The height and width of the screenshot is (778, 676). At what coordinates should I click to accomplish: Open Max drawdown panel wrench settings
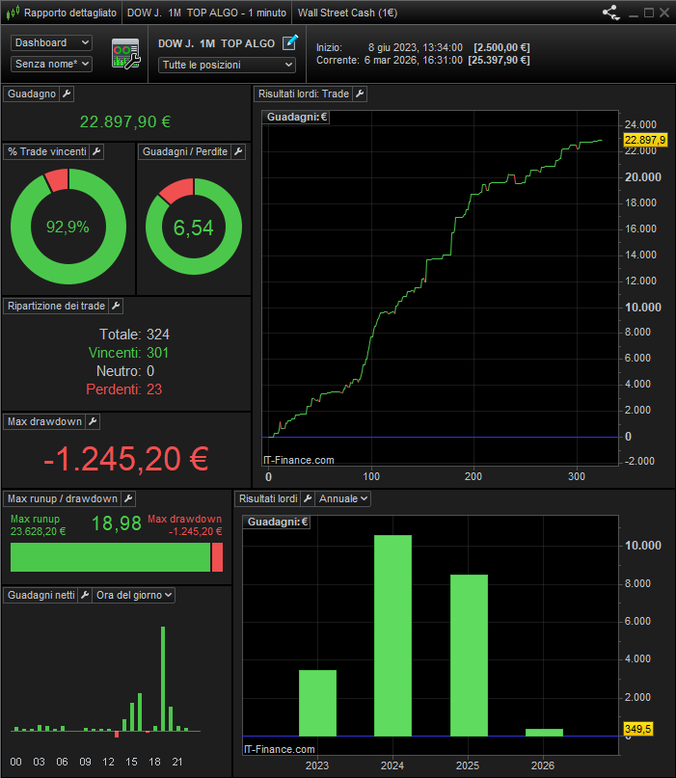coord(93,421)
